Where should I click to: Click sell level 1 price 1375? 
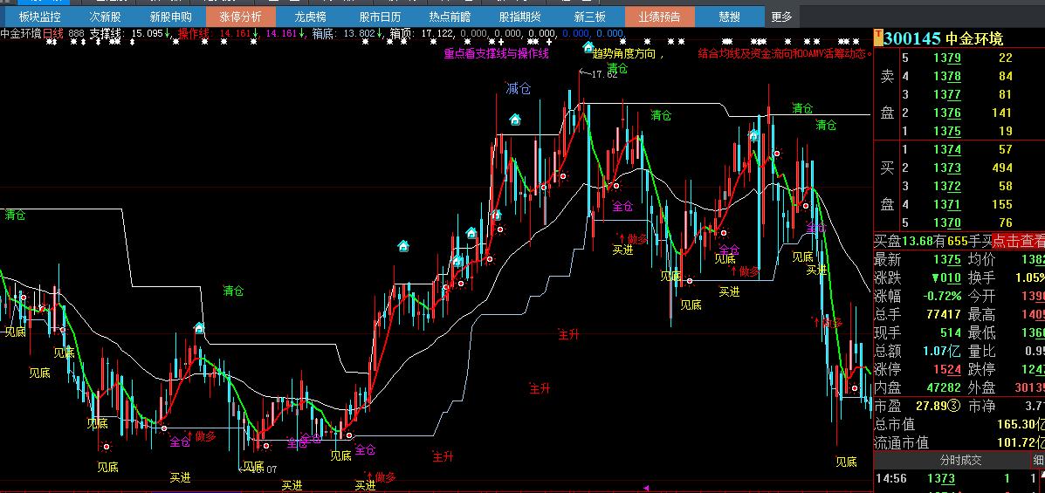click(947, 131)
